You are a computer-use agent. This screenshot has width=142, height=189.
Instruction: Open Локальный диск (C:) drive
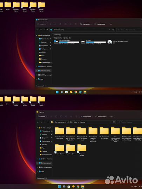tap(66, 42)
